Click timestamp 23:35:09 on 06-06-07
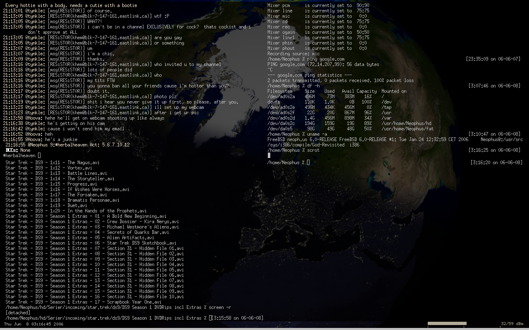The image size is (529, 330). 493,59
